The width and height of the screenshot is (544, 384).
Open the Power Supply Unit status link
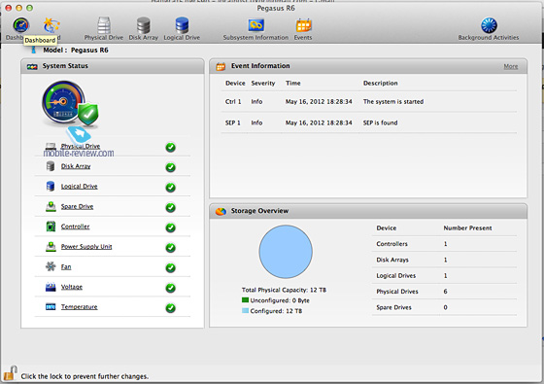86,247
